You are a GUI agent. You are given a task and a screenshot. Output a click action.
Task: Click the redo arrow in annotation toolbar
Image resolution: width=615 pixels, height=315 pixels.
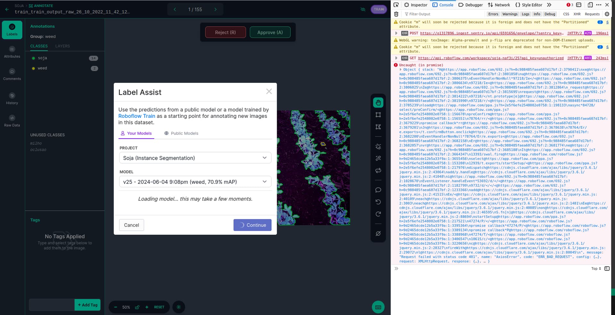click(378, 214)
